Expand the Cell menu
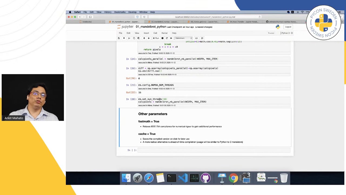The height and width of the screenshot is (195, 346). click(x=155, y=33)
